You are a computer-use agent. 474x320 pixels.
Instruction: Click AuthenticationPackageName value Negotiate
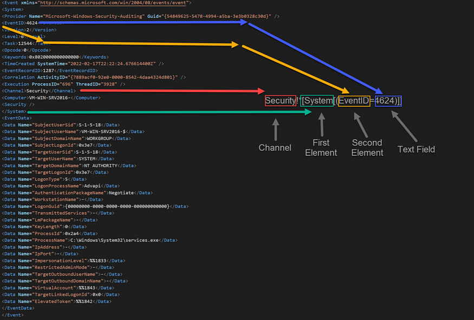point(121,193)
